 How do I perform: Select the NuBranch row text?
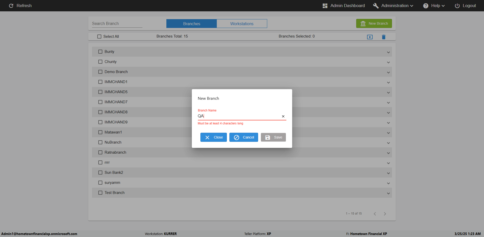point(113,142)
